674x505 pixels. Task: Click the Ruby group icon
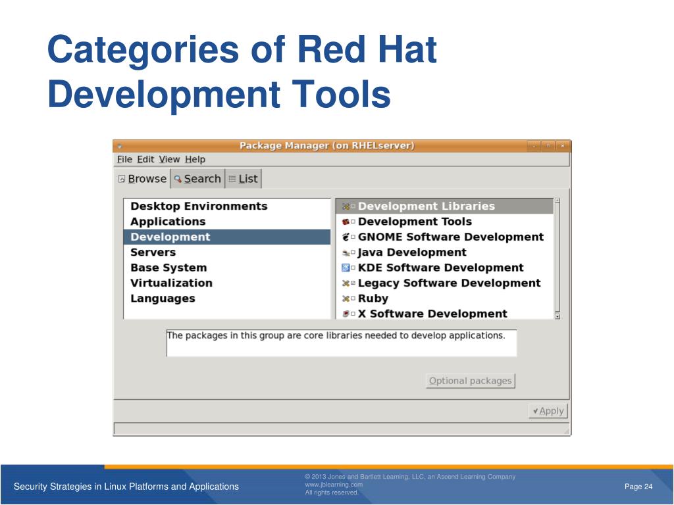point(346,299)
